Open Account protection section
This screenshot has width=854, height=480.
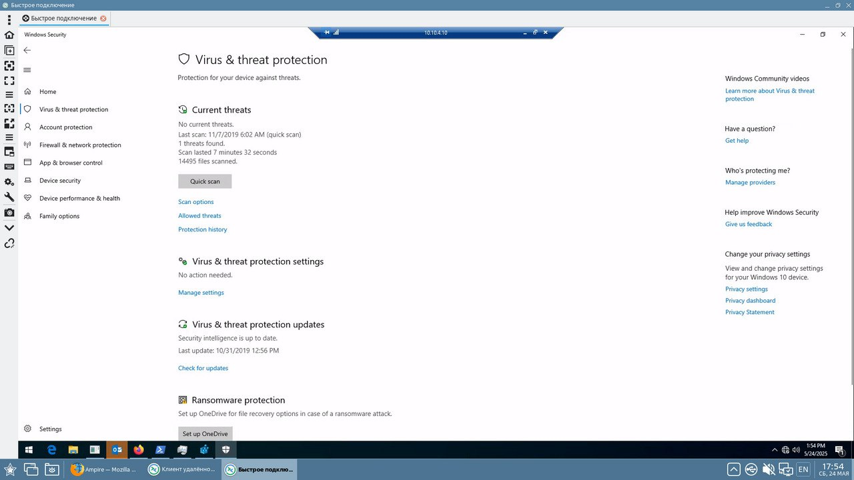coord(65,127)
